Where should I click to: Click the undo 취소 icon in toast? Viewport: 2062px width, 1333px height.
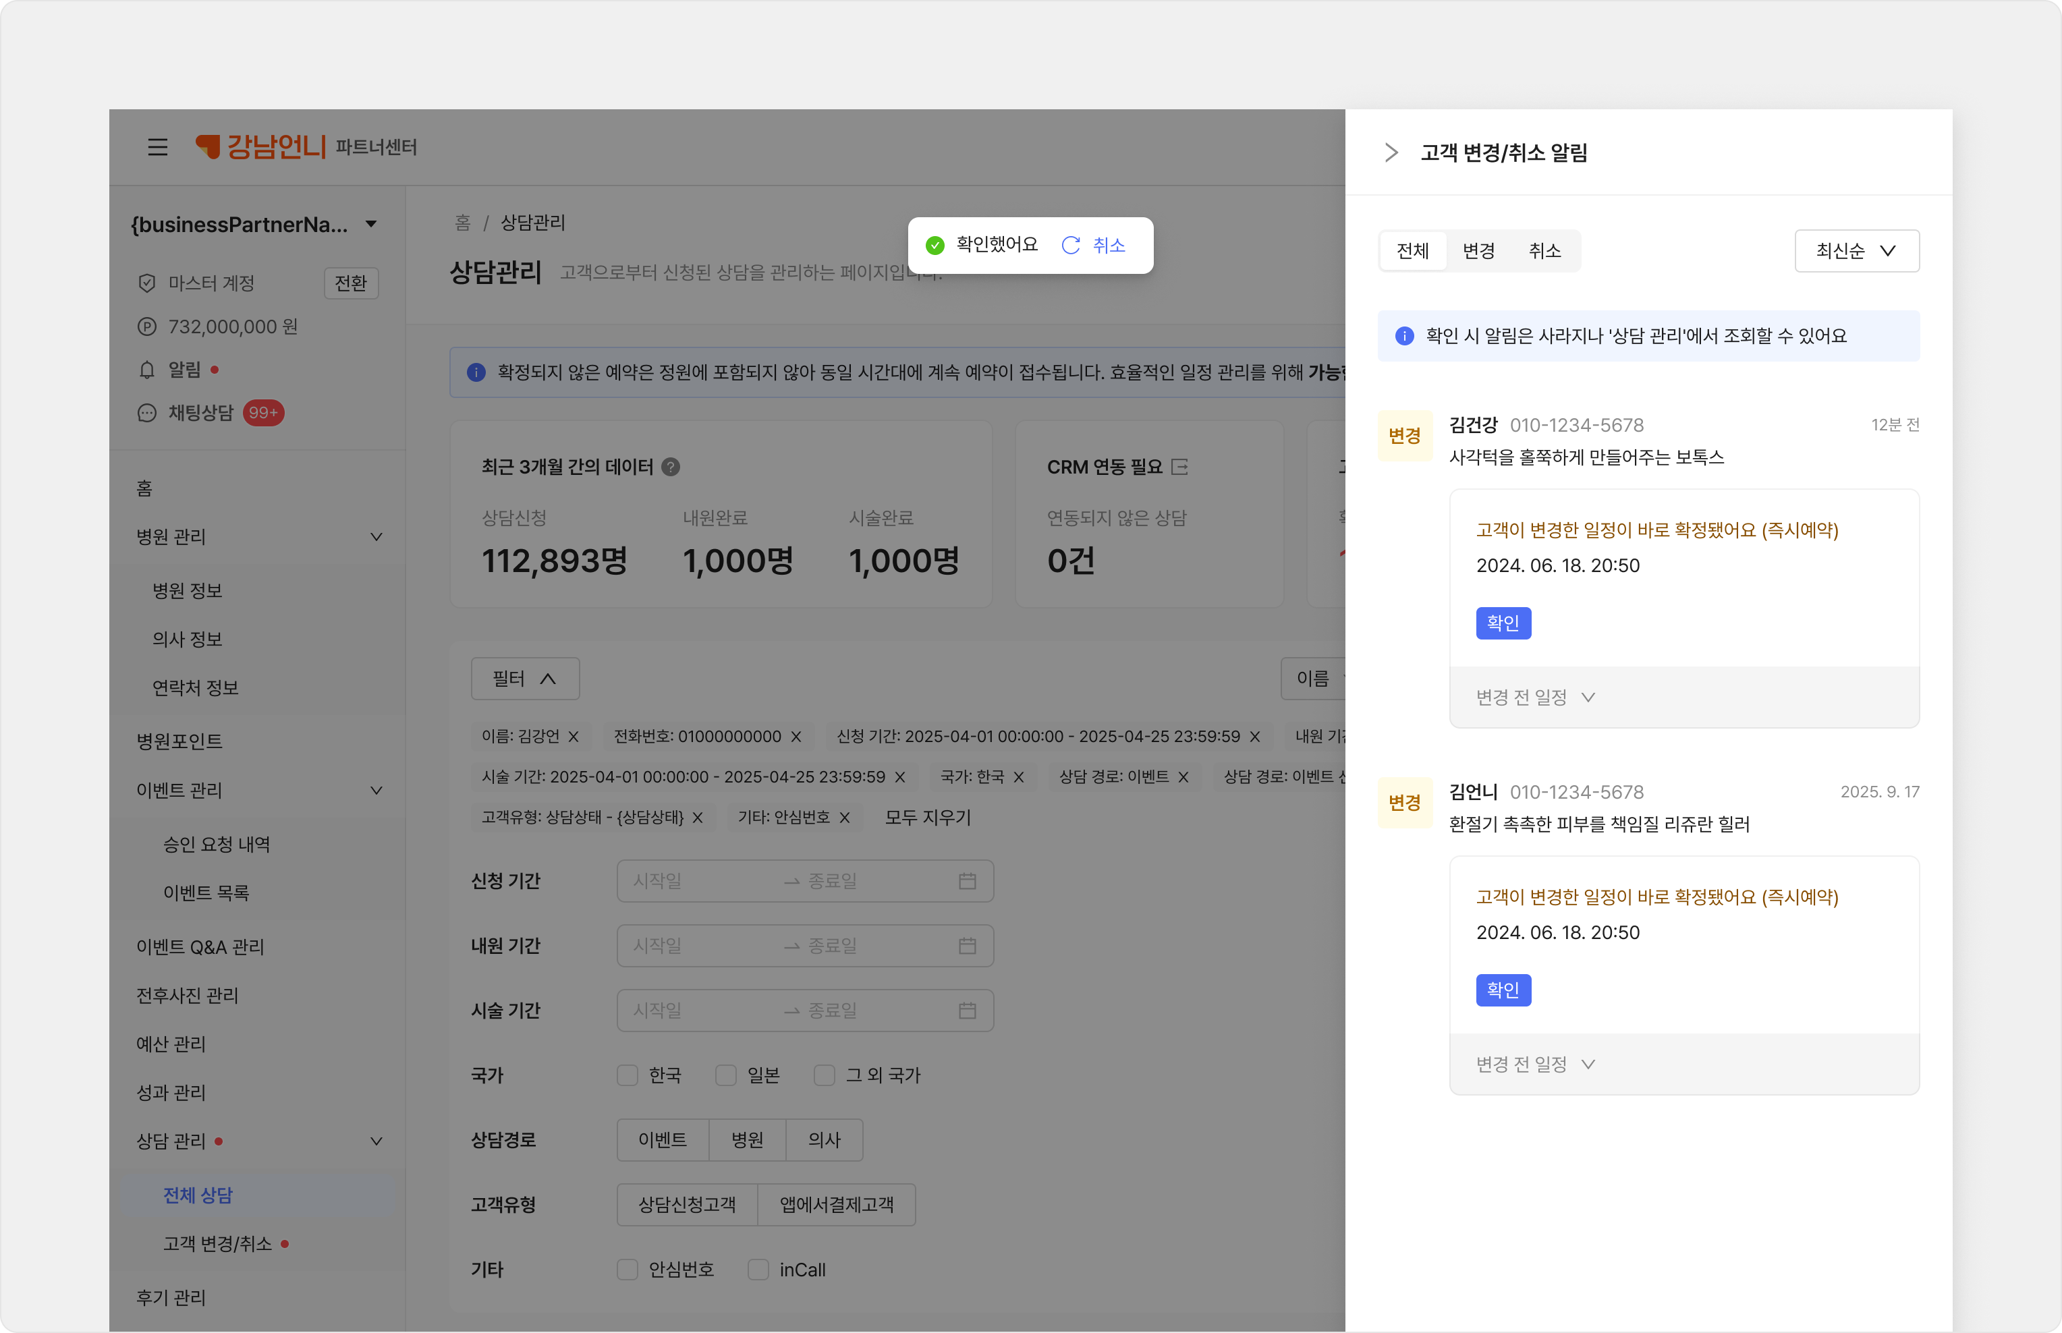(1071, 246)
